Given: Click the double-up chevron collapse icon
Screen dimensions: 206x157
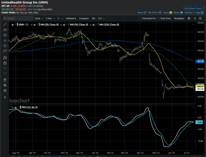Looking at the screenshot, I should pos(195,18).
